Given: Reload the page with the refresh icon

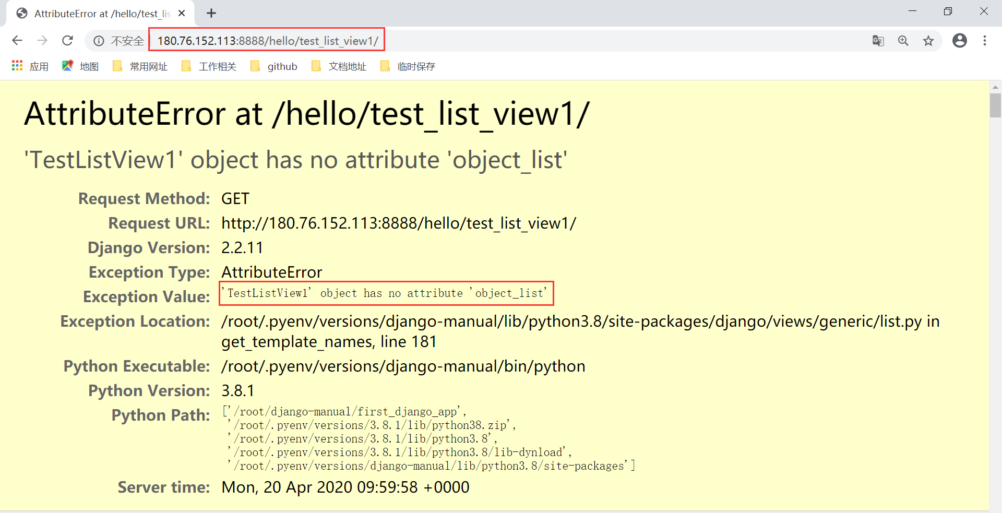Looking at the screenshot, I should [67, 41].
